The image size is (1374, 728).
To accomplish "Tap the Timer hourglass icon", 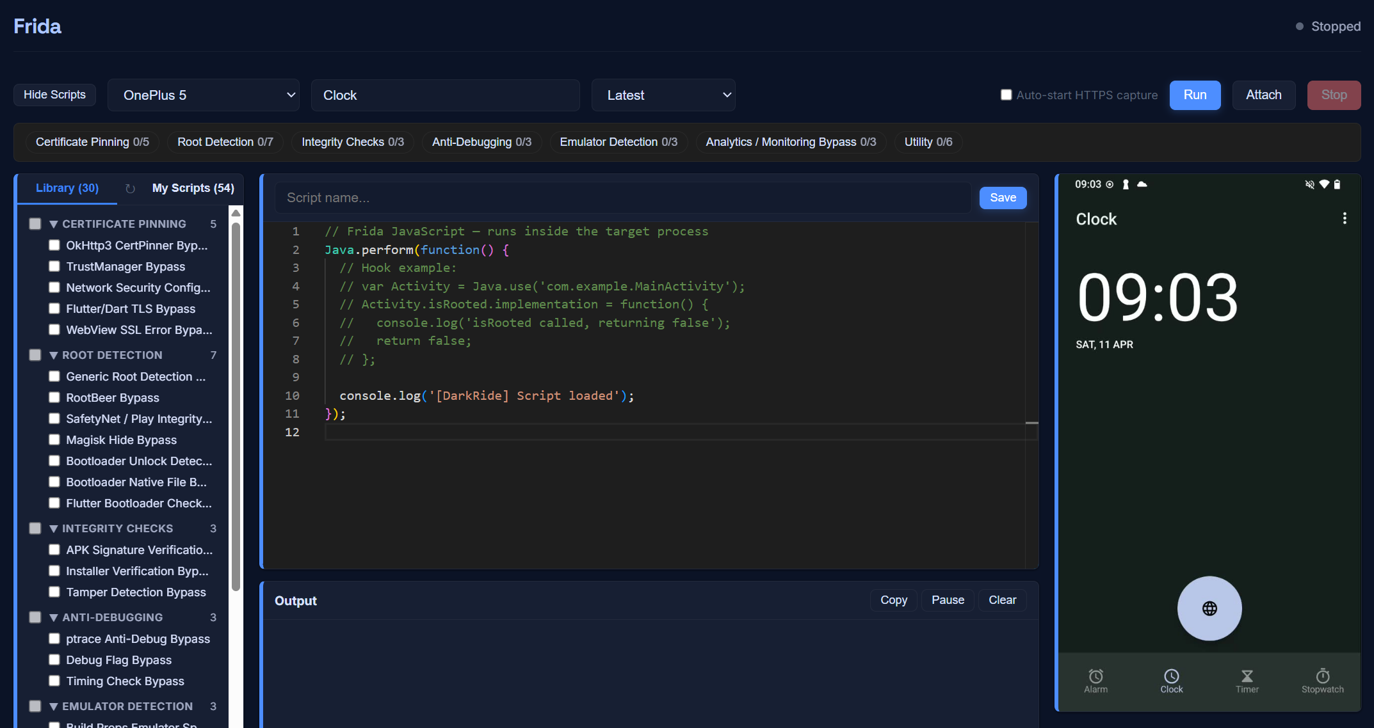I will [1247, 677].
